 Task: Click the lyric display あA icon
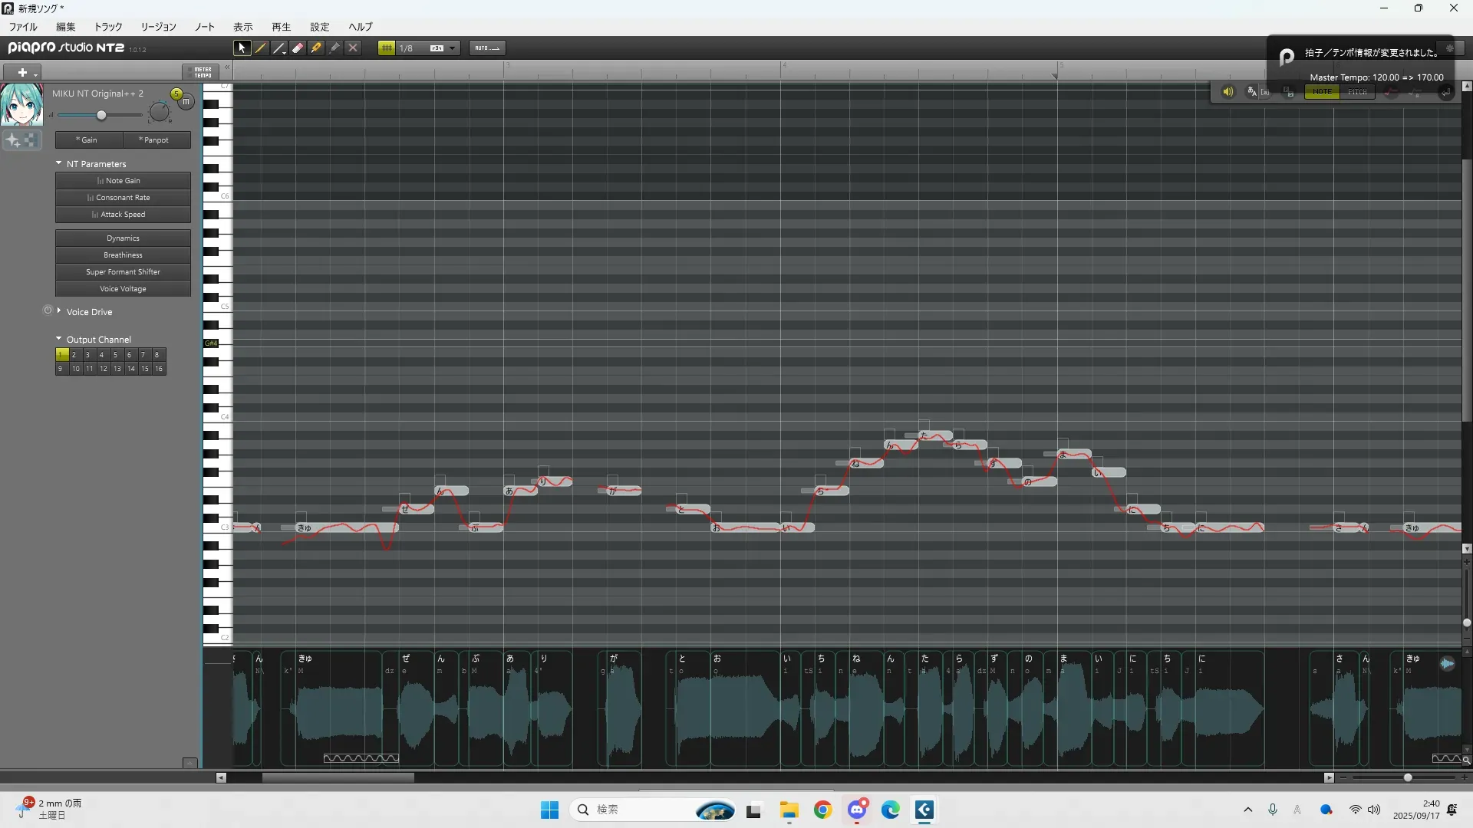click(x=1252, y=92)
